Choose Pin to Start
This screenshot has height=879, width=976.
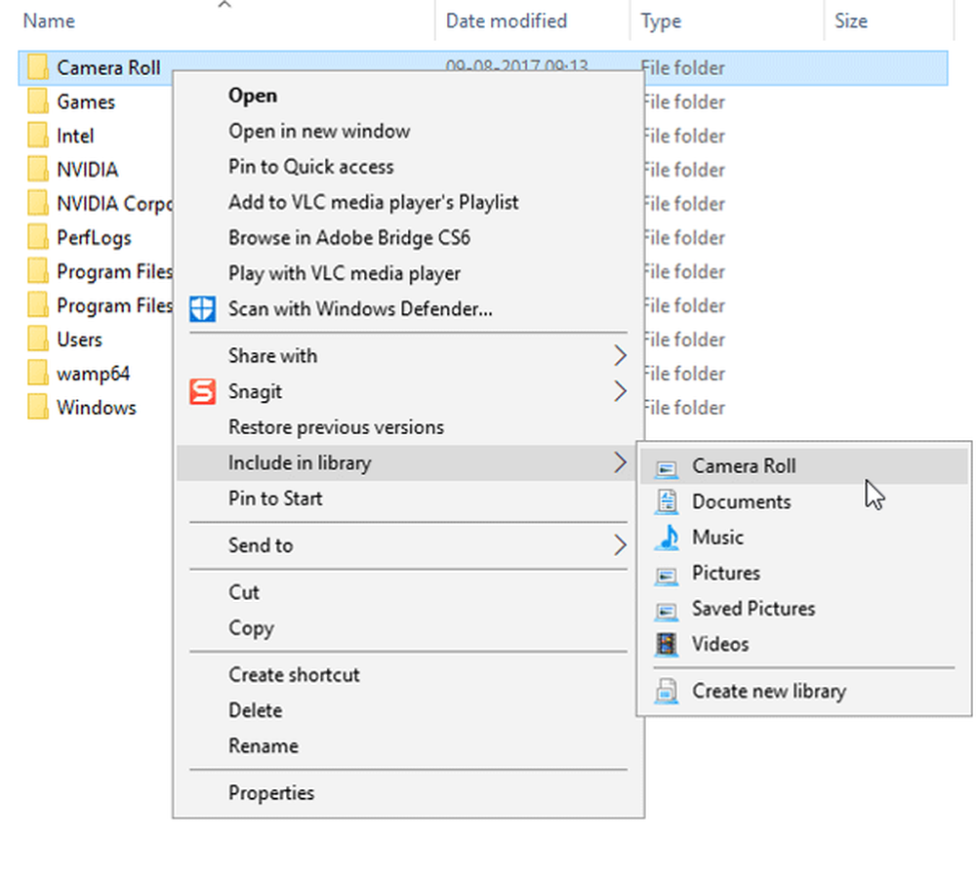coord(408,499)
